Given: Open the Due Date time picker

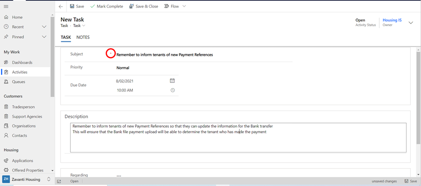Looking at the screenshot, I should [172, 90].
